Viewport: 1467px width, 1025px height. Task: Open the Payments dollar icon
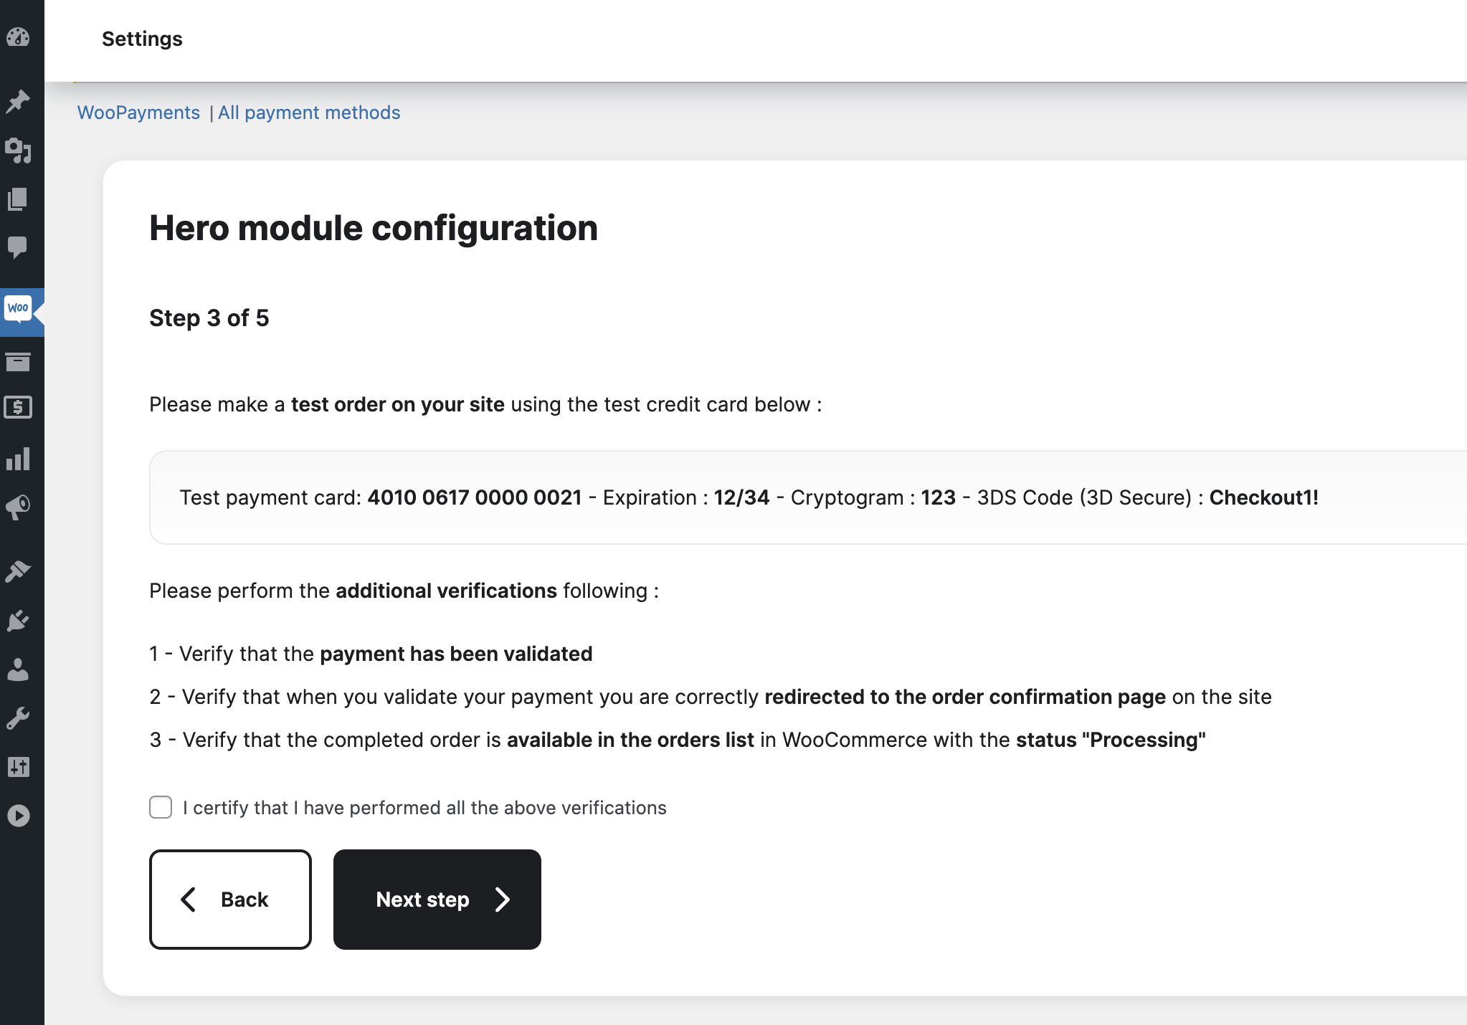pyautogui.click(x=18, y=408)
